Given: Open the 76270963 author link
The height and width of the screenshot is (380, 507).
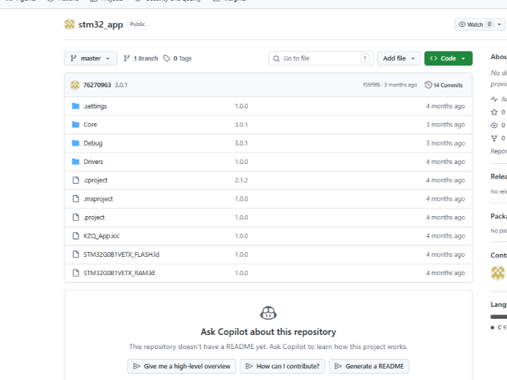Looking at the screenshot, I should pyautogui.click(x=97, y=85).
